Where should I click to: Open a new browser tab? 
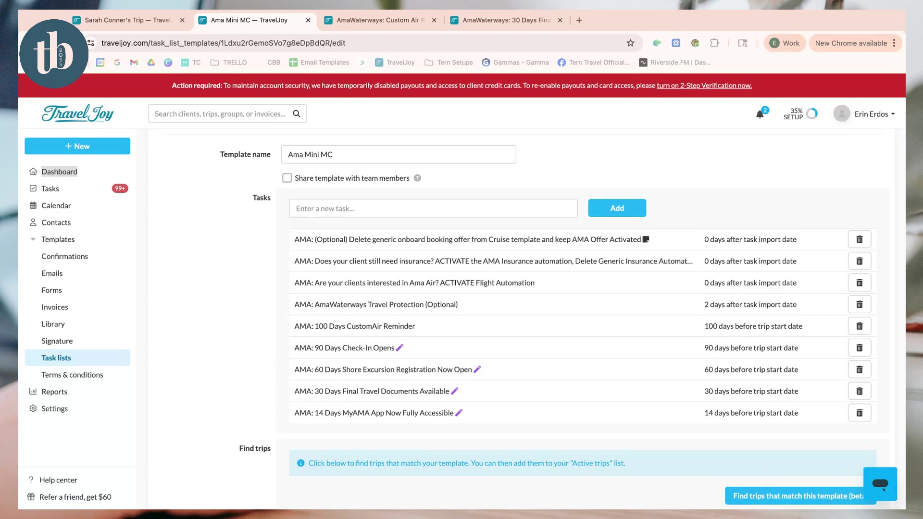579,20
